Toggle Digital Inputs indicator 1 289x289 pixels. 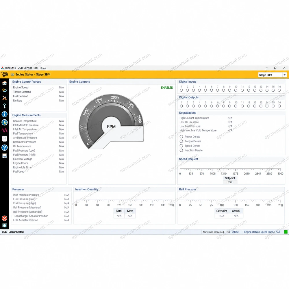click(181, 90)
